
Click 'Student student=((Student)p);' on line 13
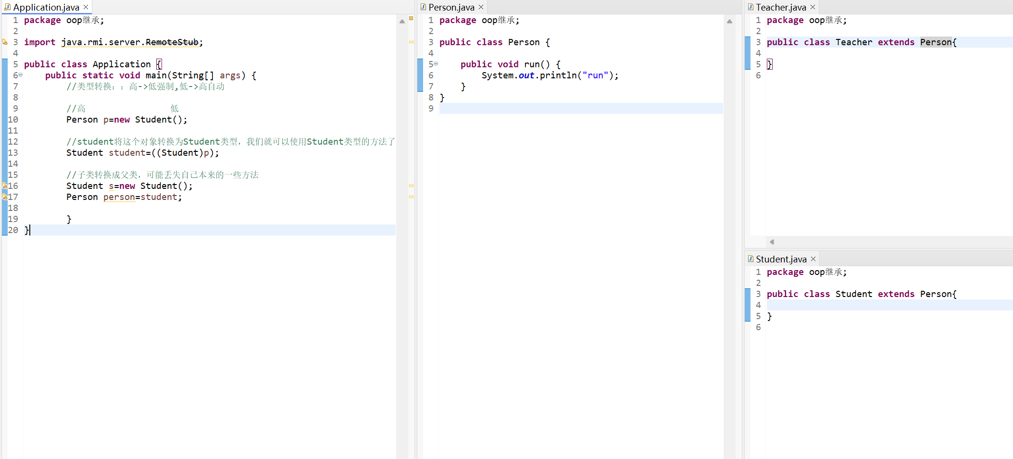coord(143,153)
